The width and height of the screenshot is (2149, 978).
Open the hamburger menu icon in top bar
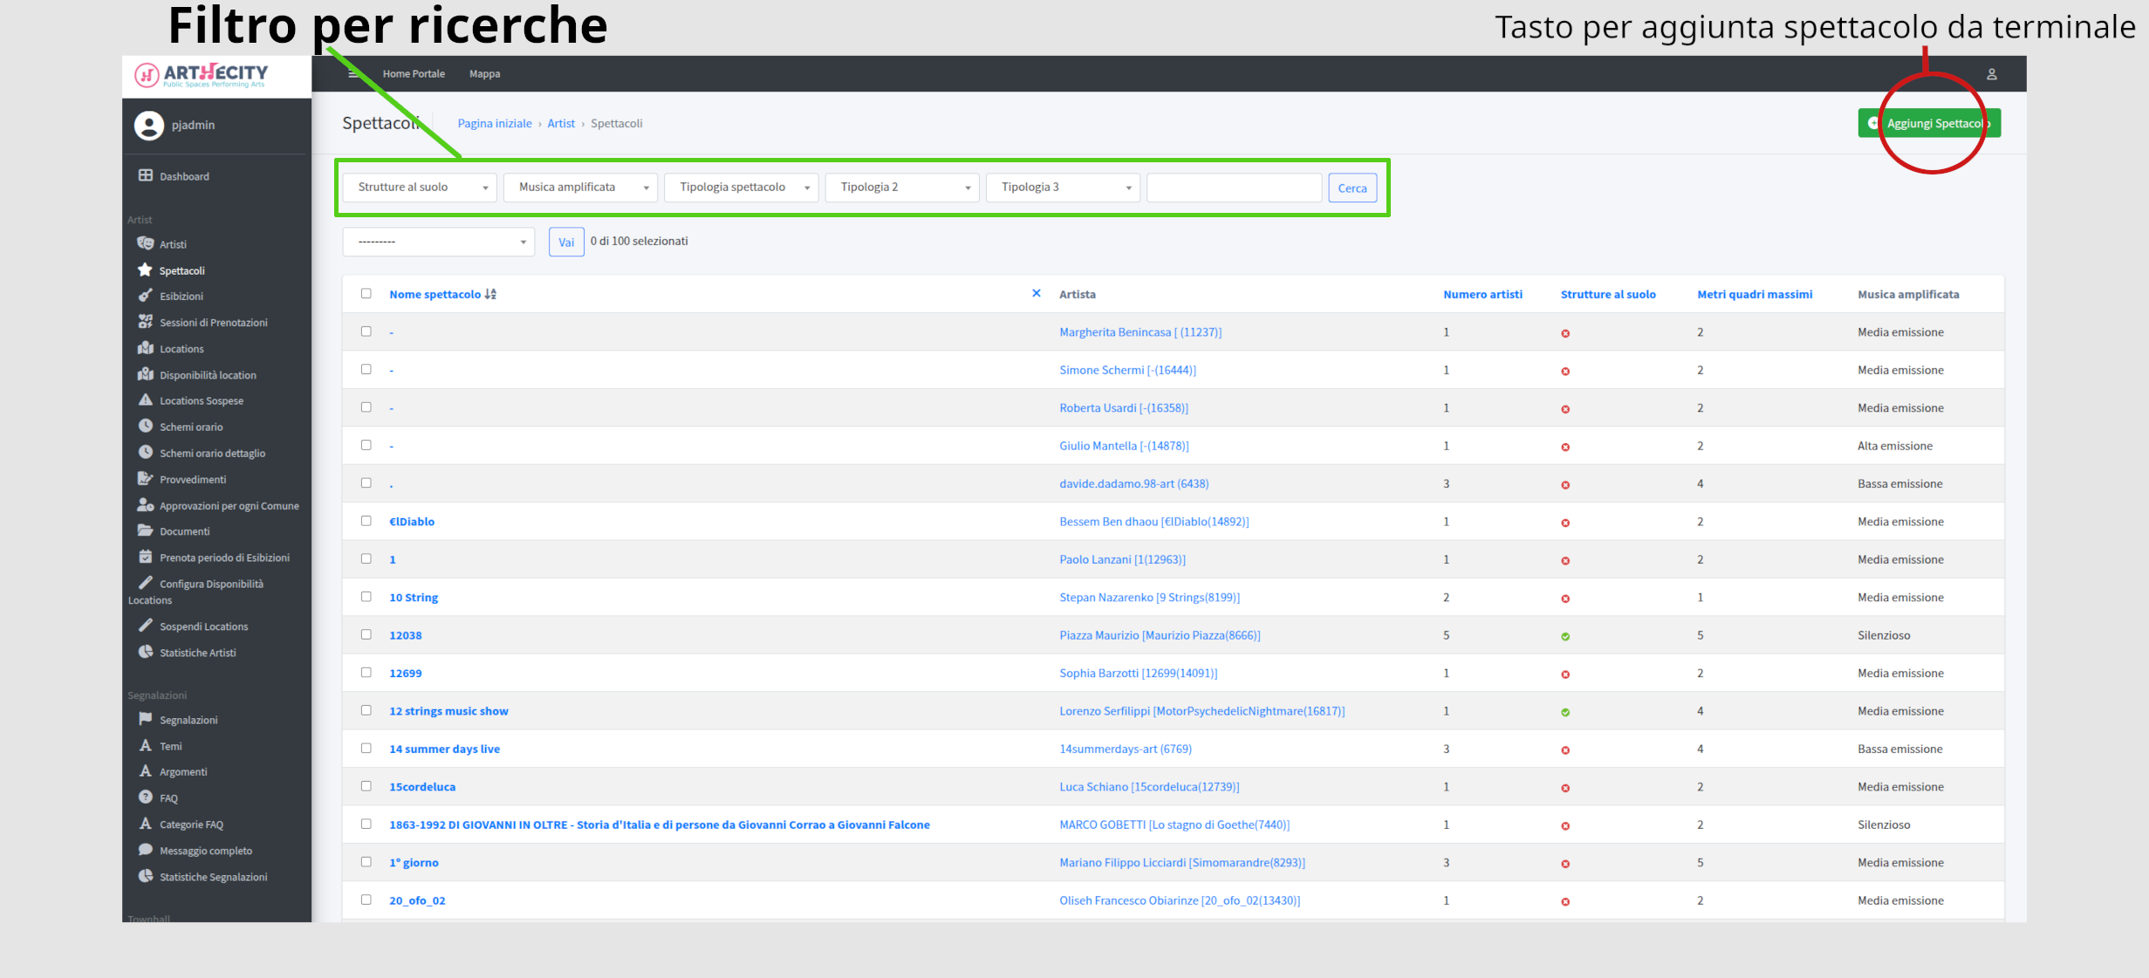coord(352,74)
